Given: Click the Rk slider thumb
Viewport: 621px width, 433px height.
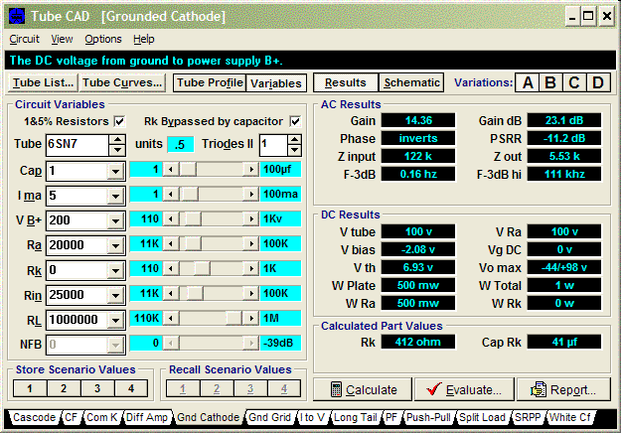Looking at the screenshot, I should [x=202, y=269].
